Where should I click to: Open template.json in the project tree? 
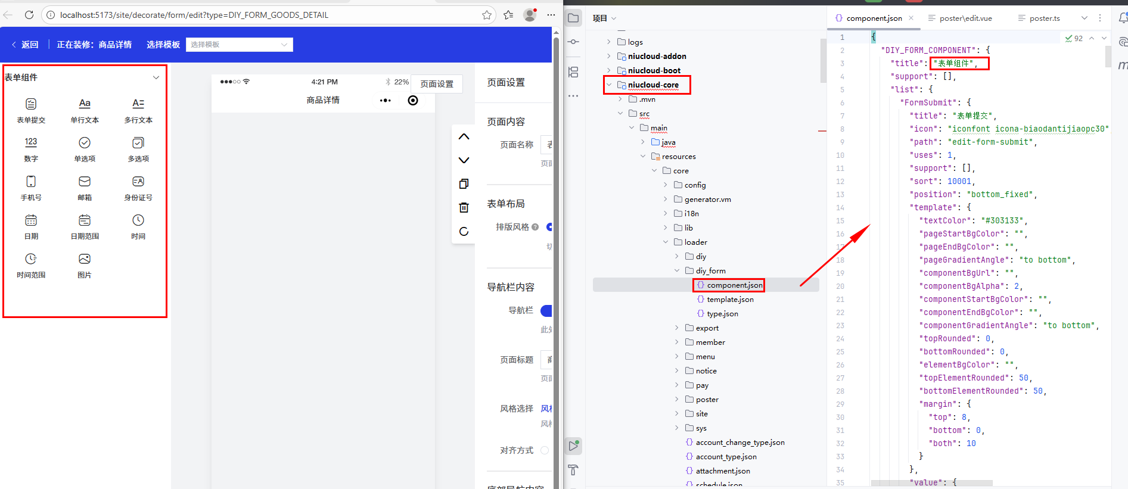(x=730, y=300)
